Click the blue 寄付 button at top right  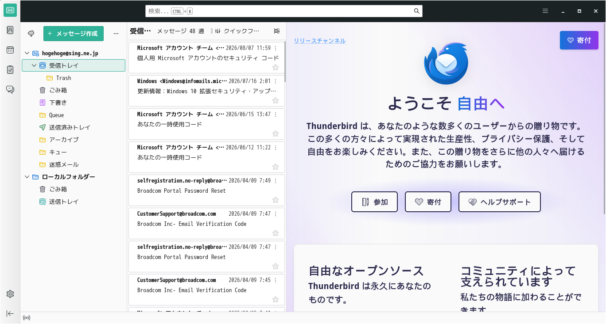pyautogui.click(x=579, y=40)
